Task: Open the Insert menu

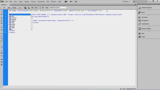Action: point(21,2)
